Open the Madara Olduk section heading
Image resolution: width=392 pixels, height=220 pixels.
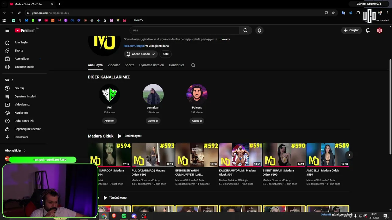tap(101, 136)
